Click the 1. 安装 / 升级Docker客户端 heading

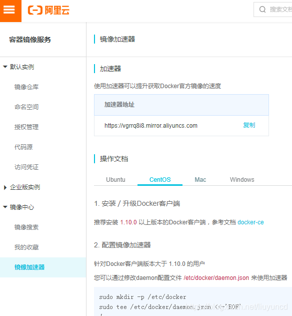pos(137,203)
